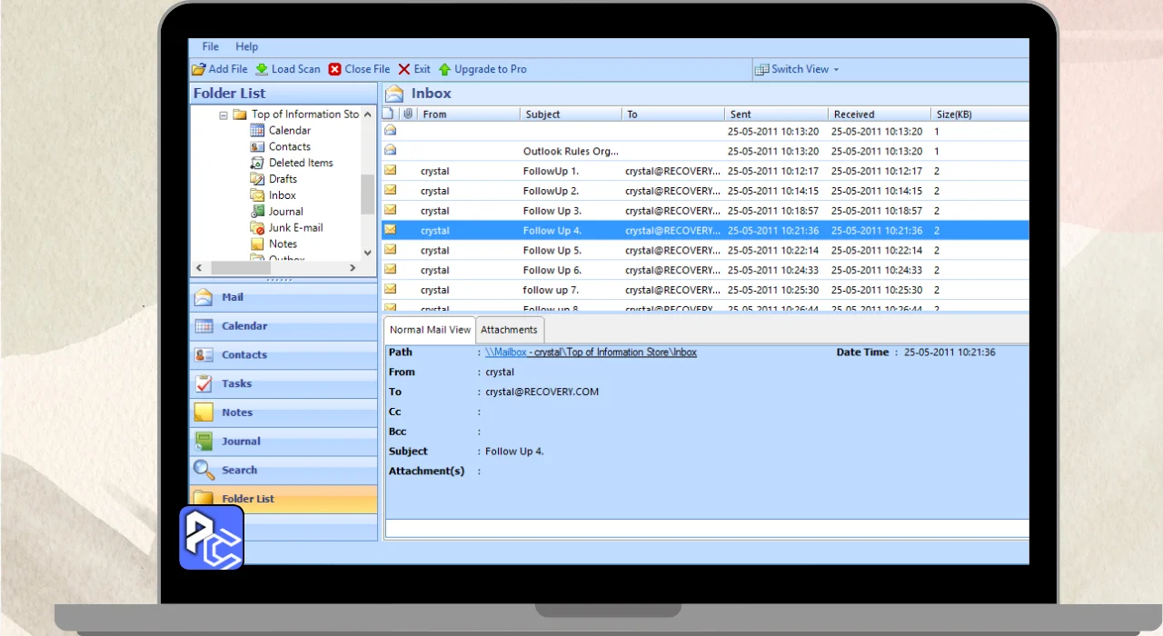Viewport: 1163px width, 636px height.
Task: Select the FollowUp 2. email row
Action: coord(551,191)
